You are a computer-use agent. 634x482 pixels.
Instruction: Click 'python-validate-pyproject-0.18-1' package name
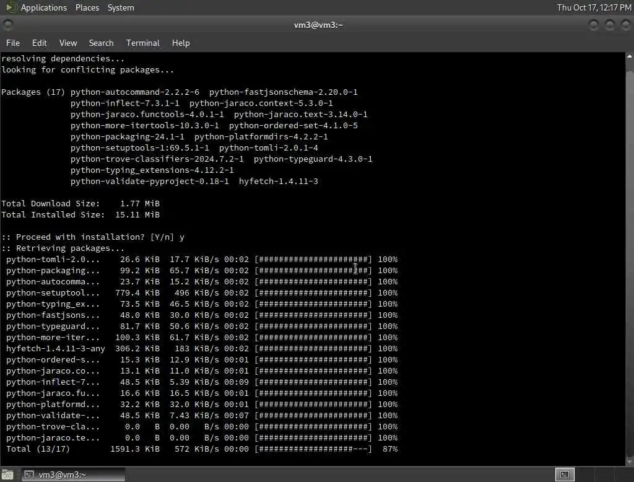[150, 182]
